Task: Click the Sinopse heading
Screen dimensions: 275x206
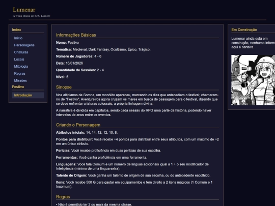Action: click(x=64, y=87)
